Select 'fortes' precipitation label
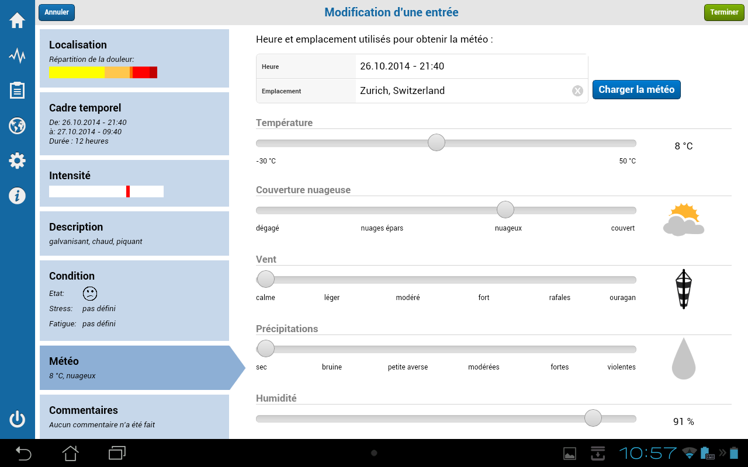The height and width of the screenshot is (467, 748). point(560,367)
